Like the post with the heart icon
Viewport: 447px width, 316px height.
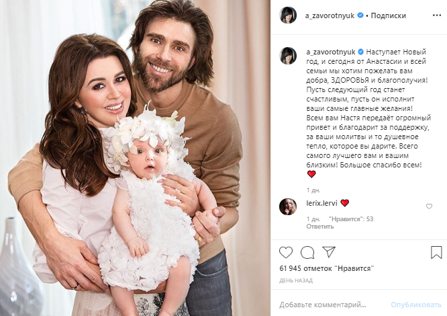[x=286, y=252]
